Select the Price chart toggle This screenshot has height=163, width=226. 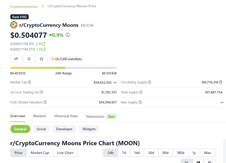[18, 153]
